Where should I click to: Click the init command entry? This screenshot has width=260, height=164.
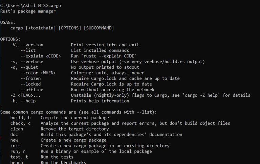tap(15, 146)
